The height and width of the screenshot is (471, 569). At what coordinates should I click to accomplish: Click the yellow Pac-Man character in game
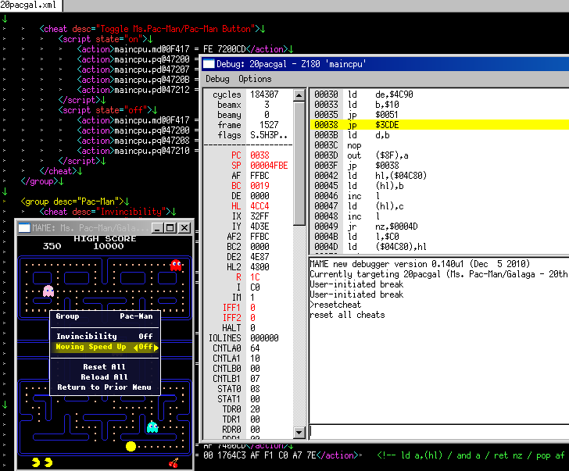tap(131, 446)
